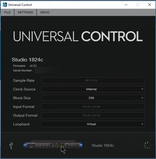Screen dimensions: 156x159
Task: Click the firmware version v2.51 text
Action: [33, 66]
